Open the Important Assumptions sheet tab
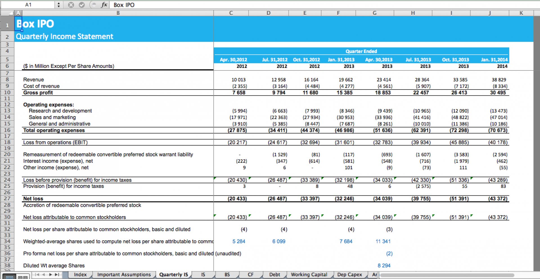Image resolution: width=540 pixels, height=279 pixels. (x=124, y=275)
